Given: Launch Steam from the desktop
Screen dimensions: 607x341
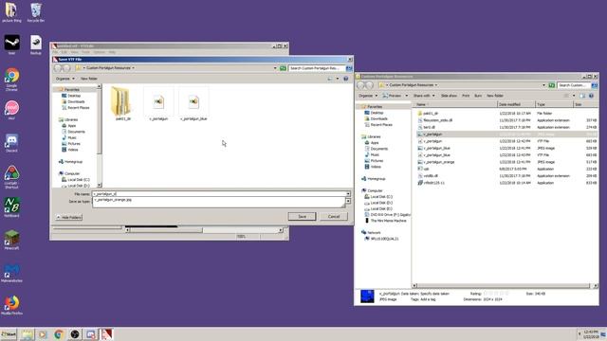Looking at the screenshot, I should [x=11, y=45].
